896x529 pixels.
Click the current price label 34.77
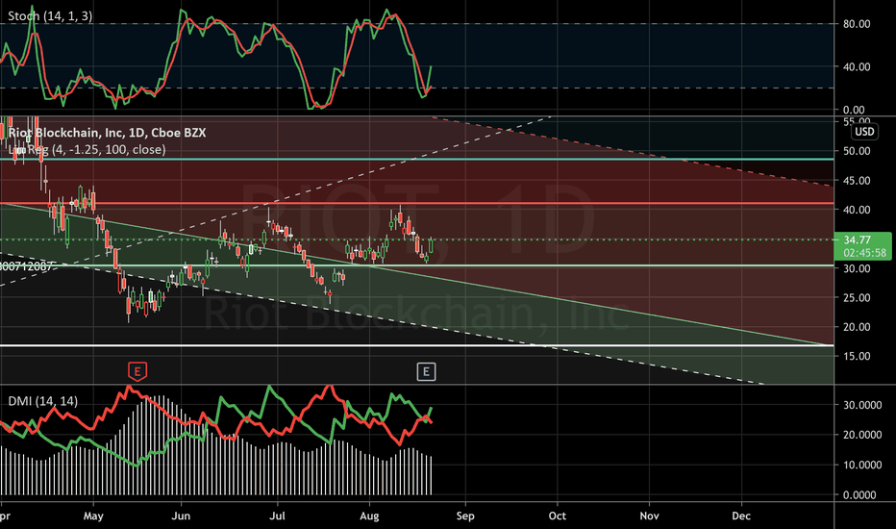tap(858, 239)
